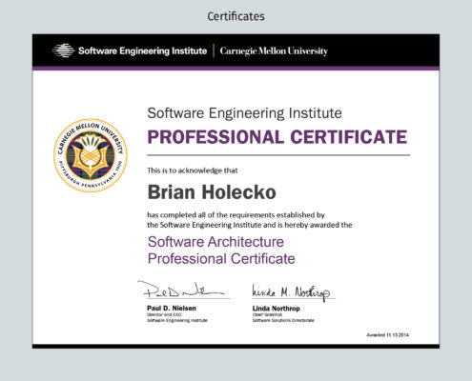Click the Certificates heading

point(236,16)
